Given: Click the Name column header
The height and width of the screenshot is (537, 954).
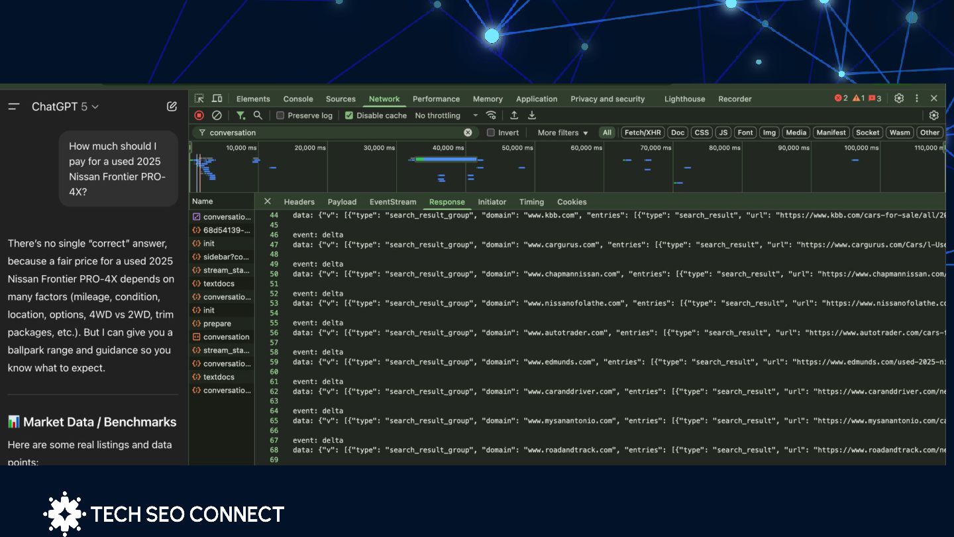Looking at the screenshot, I should (x=222, y=202).
